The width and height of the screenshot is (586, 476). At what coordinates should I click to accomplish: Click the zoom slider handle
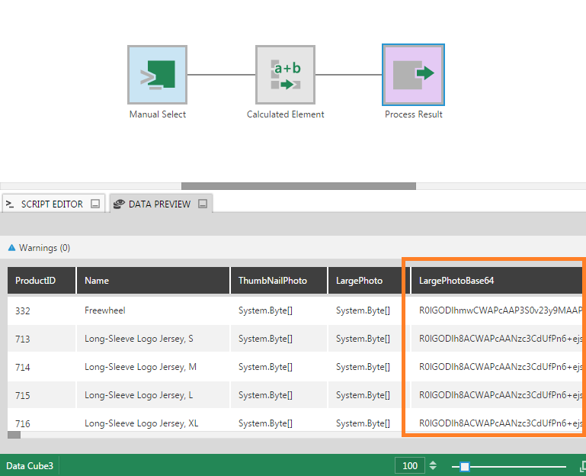pos(465,466)
